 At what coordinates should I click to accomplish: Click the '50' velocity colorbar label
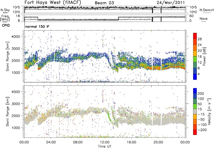coord(200,104)
